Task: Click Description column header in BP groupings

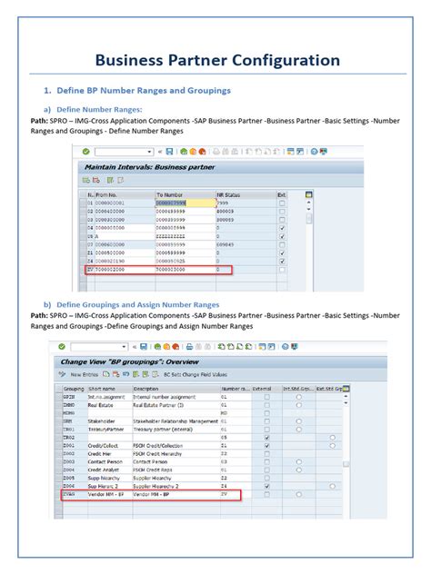Action: pyautogui.click(x=175, y=389)
